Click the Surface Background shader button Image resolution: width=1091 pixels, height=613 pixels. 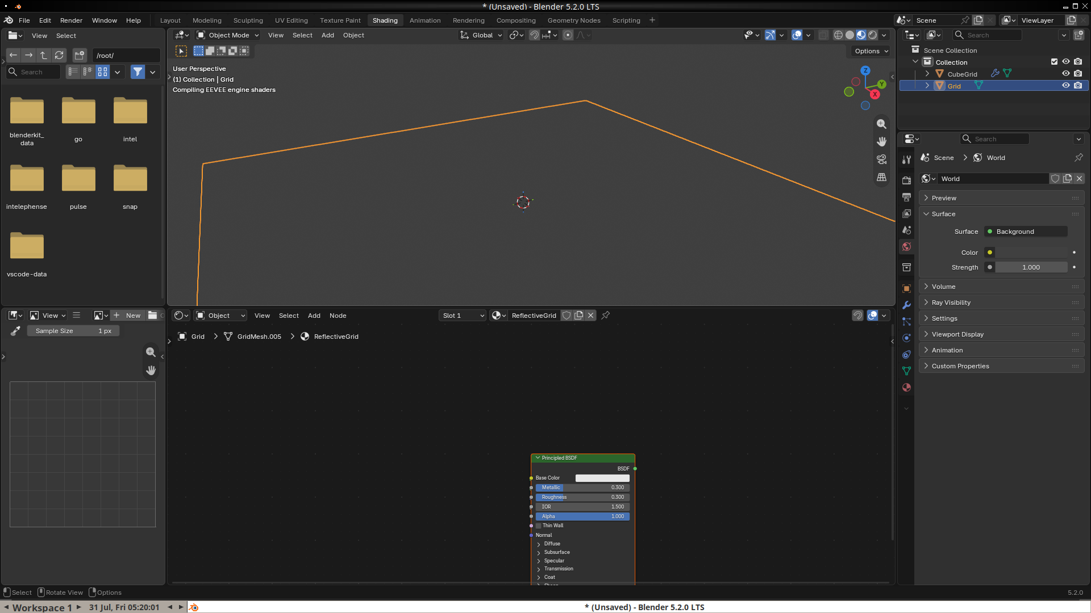pos(1026,232)
